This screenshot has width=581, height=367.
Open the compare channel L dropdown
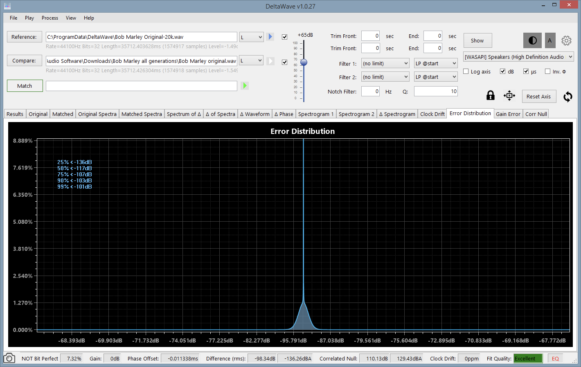(x=251, y=60)
